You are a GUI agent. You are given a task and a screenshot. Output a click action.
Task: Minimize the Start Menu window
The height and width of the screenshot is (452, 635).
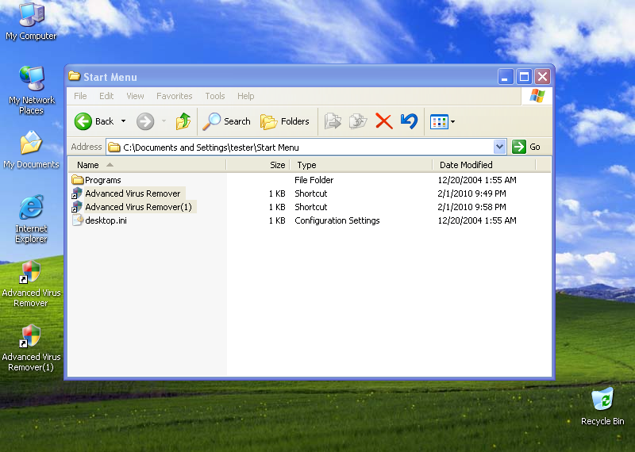tap(506, 76)
